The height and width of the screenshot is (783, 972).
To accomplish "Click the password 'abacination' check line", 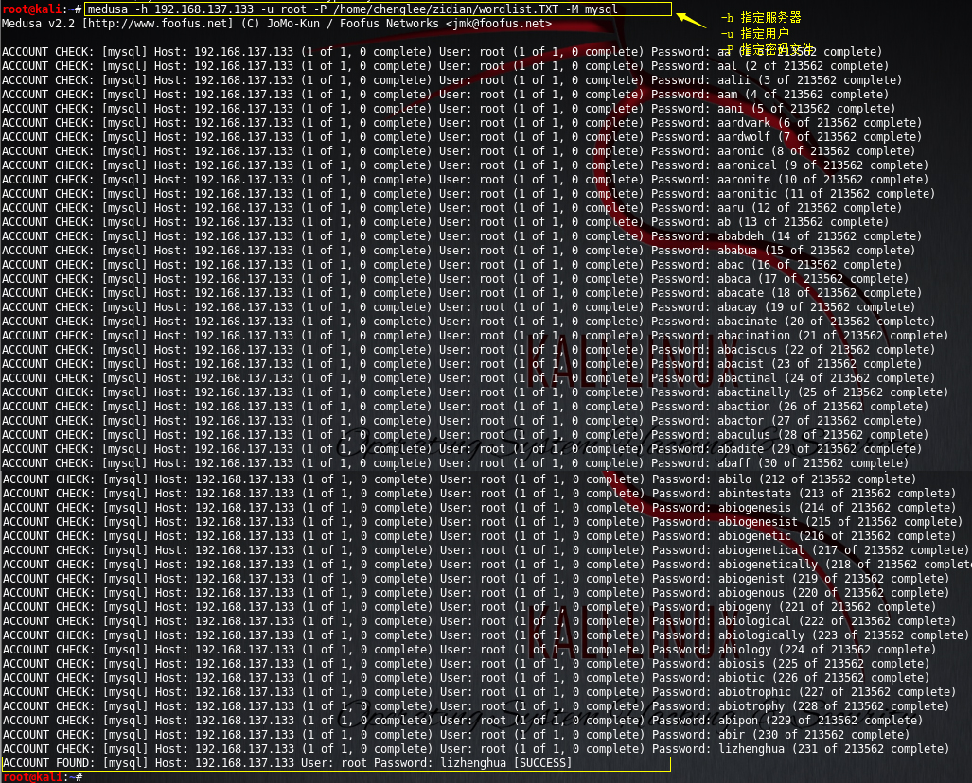I will (x=475, y=336).
